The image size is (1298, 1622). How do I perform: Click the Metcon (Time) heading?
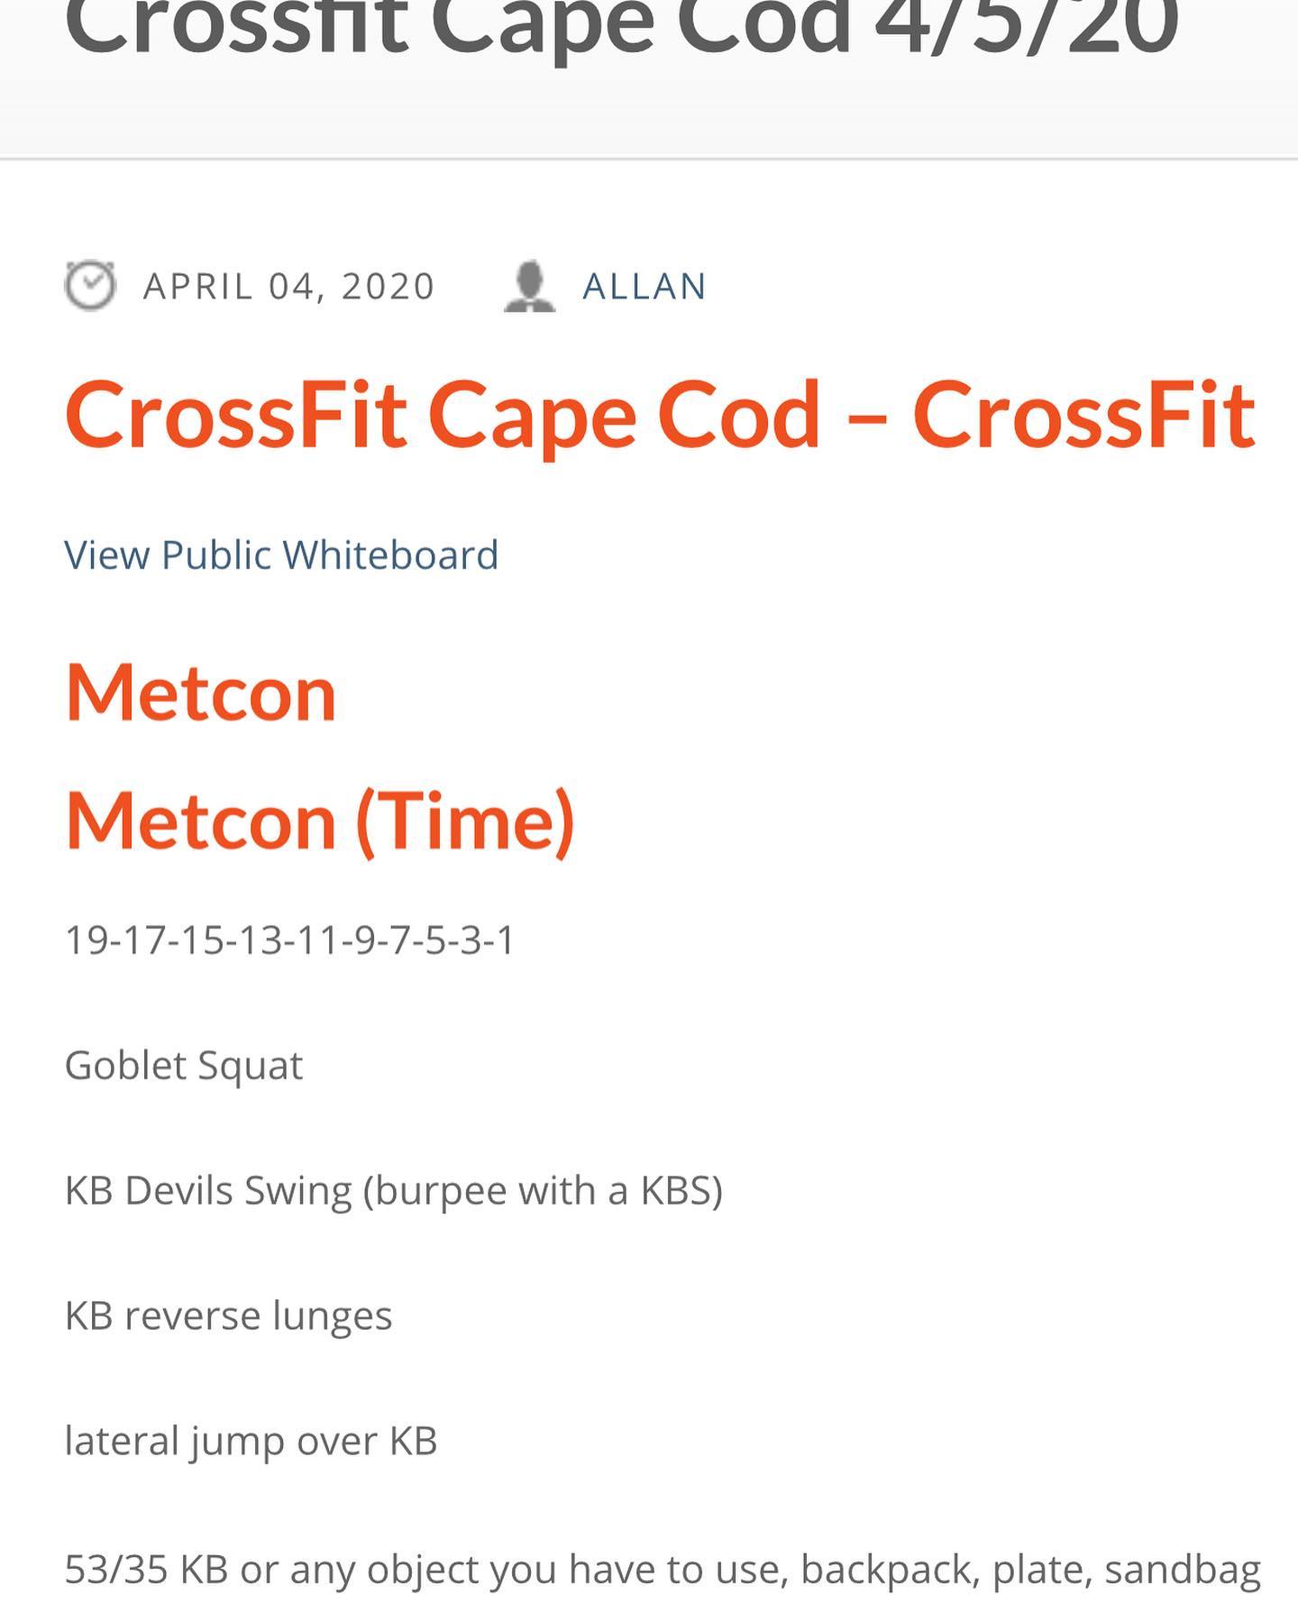click(320, 820)
